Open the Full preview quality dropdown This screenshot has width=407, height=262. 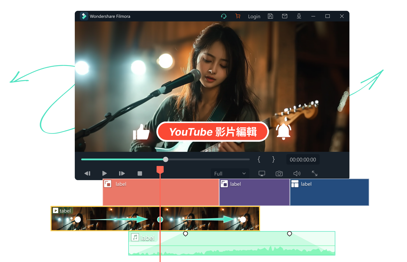coord(230,174)
